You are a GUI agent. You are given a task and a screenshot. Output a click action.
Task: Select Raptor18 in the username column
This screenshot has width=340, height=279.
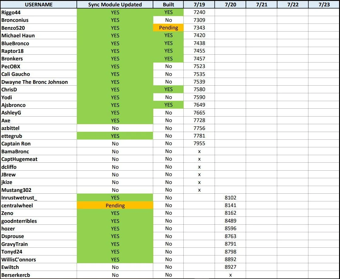coord(39,51)
